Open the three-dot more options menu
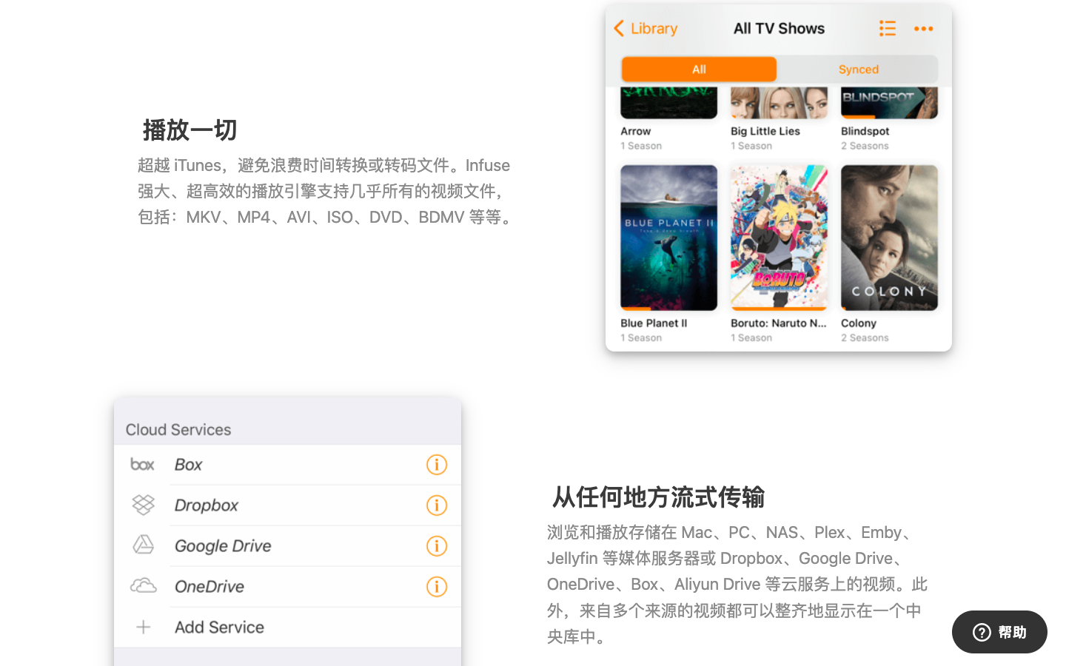 pos(923,29)
